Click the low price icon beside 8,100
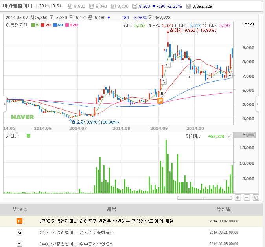 [x=113, y=6]
